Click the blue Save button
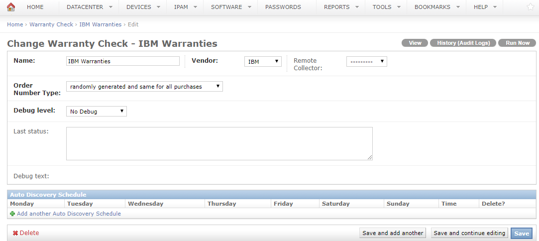This screenshot has width=539, height=241. (522, 233)
